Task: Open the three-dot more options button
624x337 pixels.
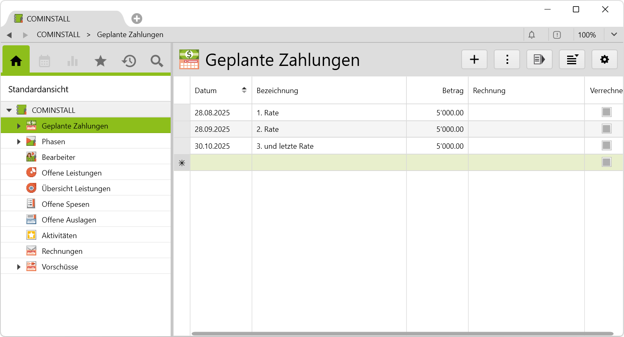Action: (x=507, y=60)
